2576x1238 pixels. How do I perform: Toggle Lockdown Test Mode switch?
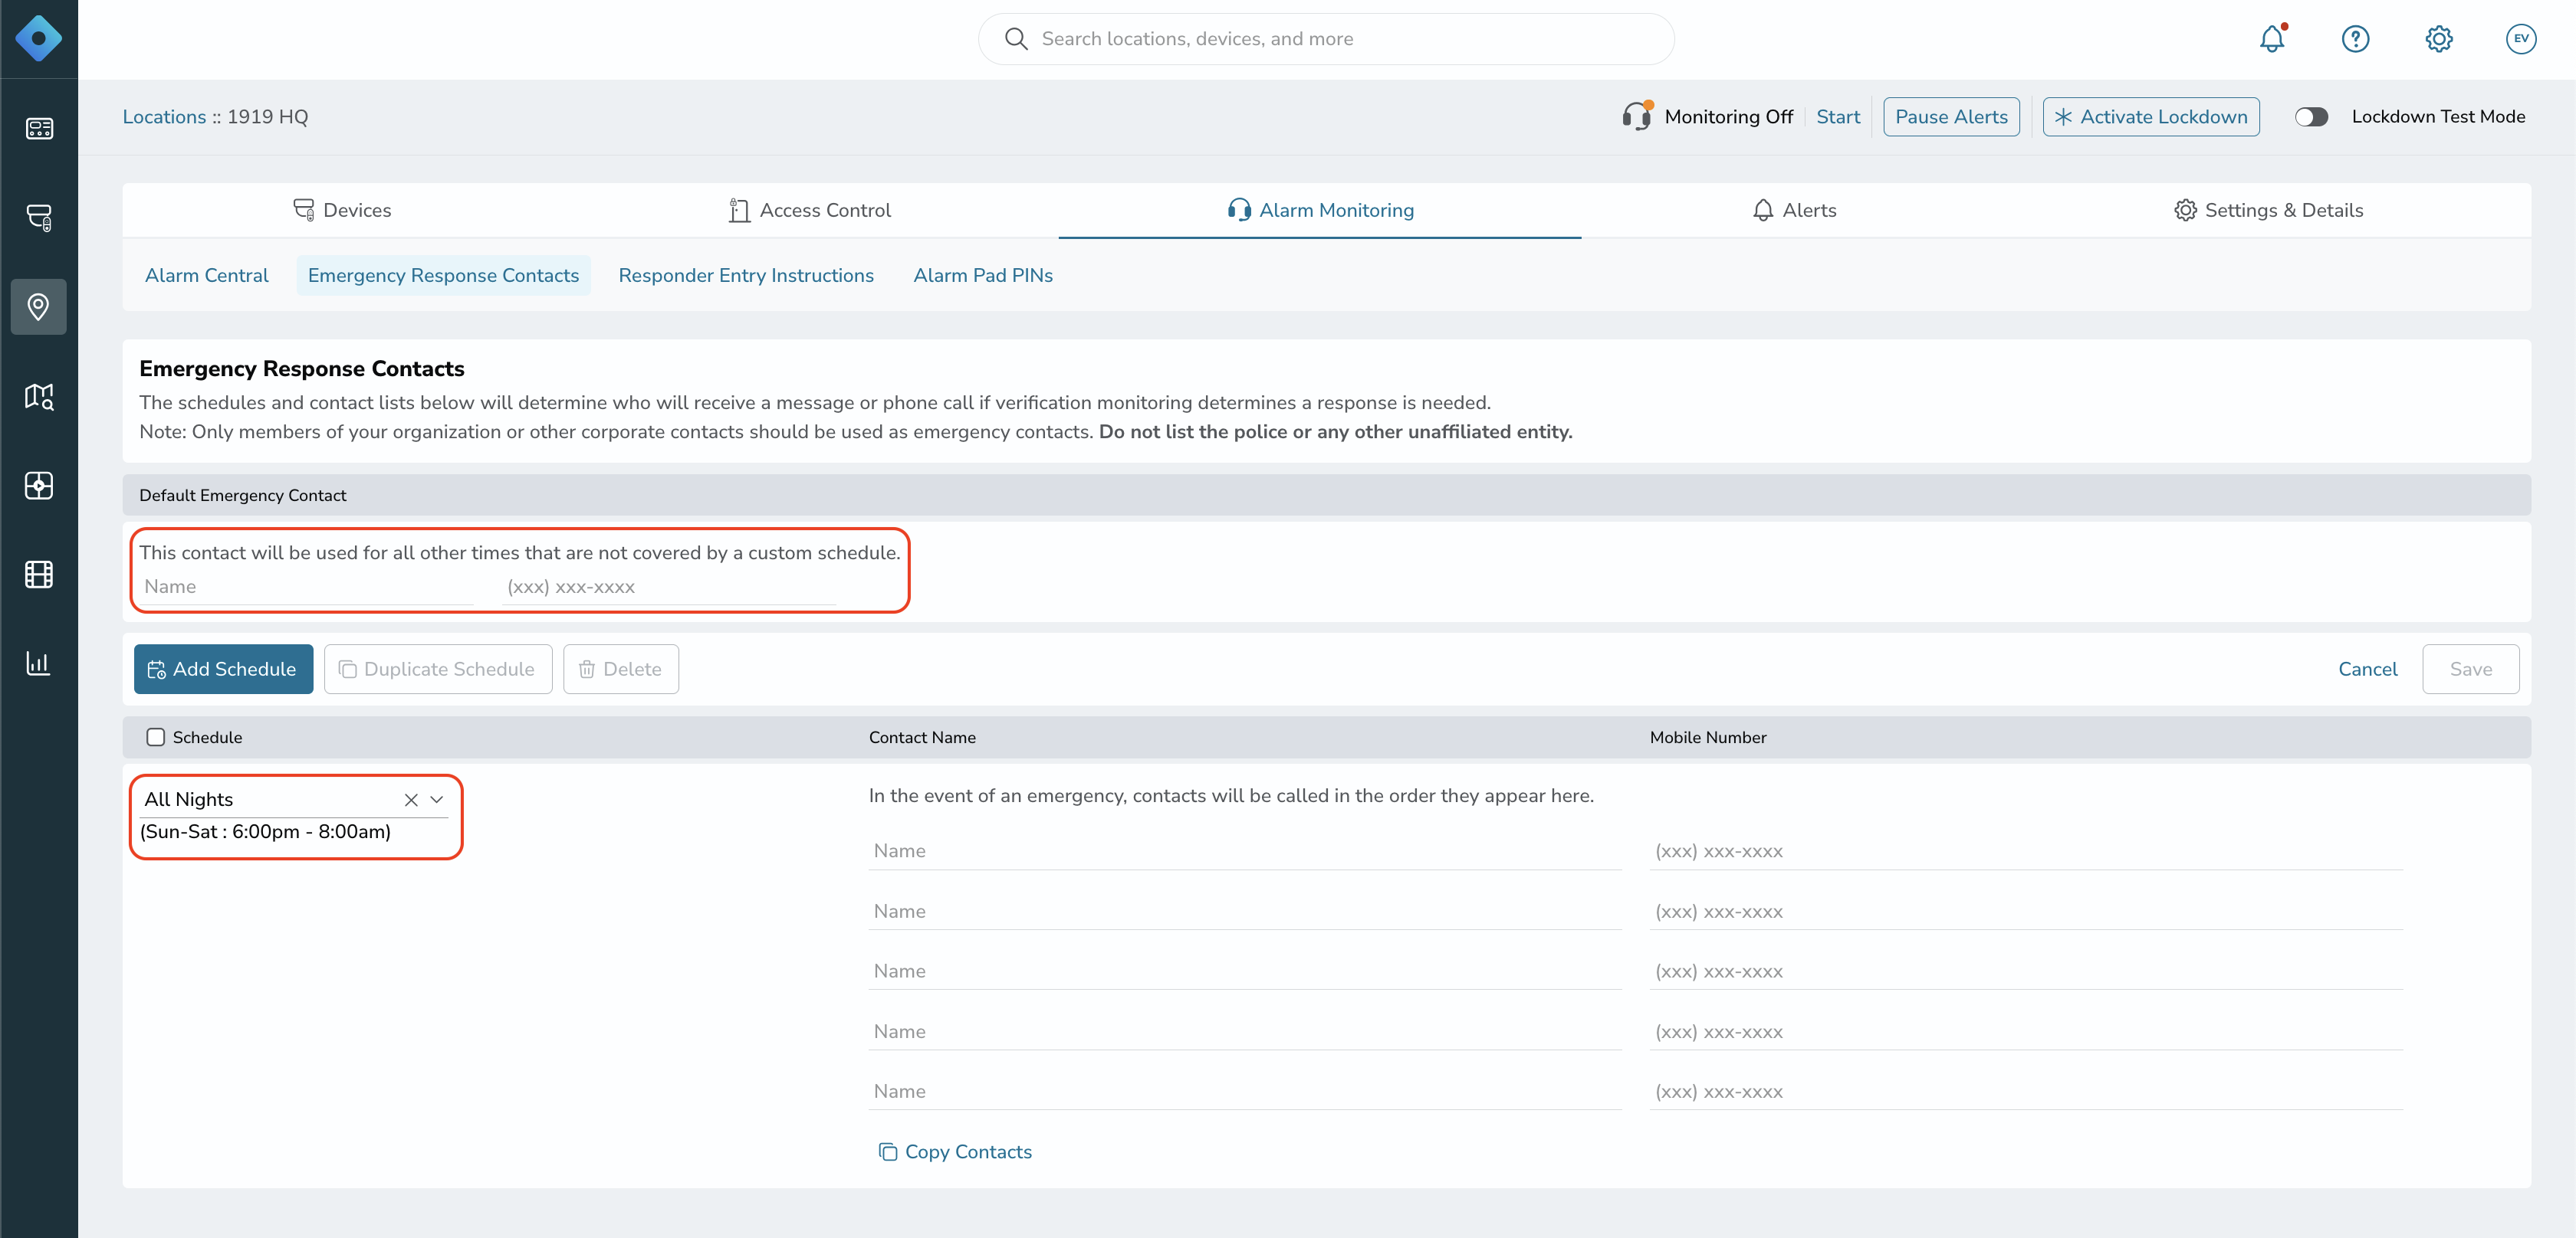pyautogui.click(x=2311, y=117)
